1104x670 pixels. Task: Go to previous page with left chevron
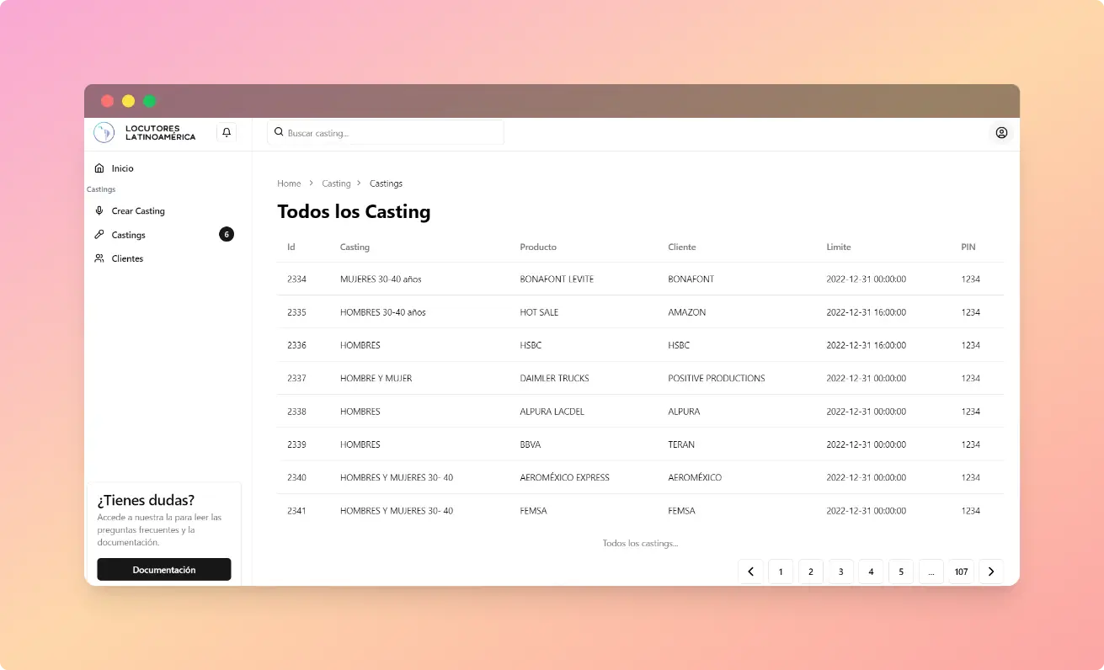[750, 572]
